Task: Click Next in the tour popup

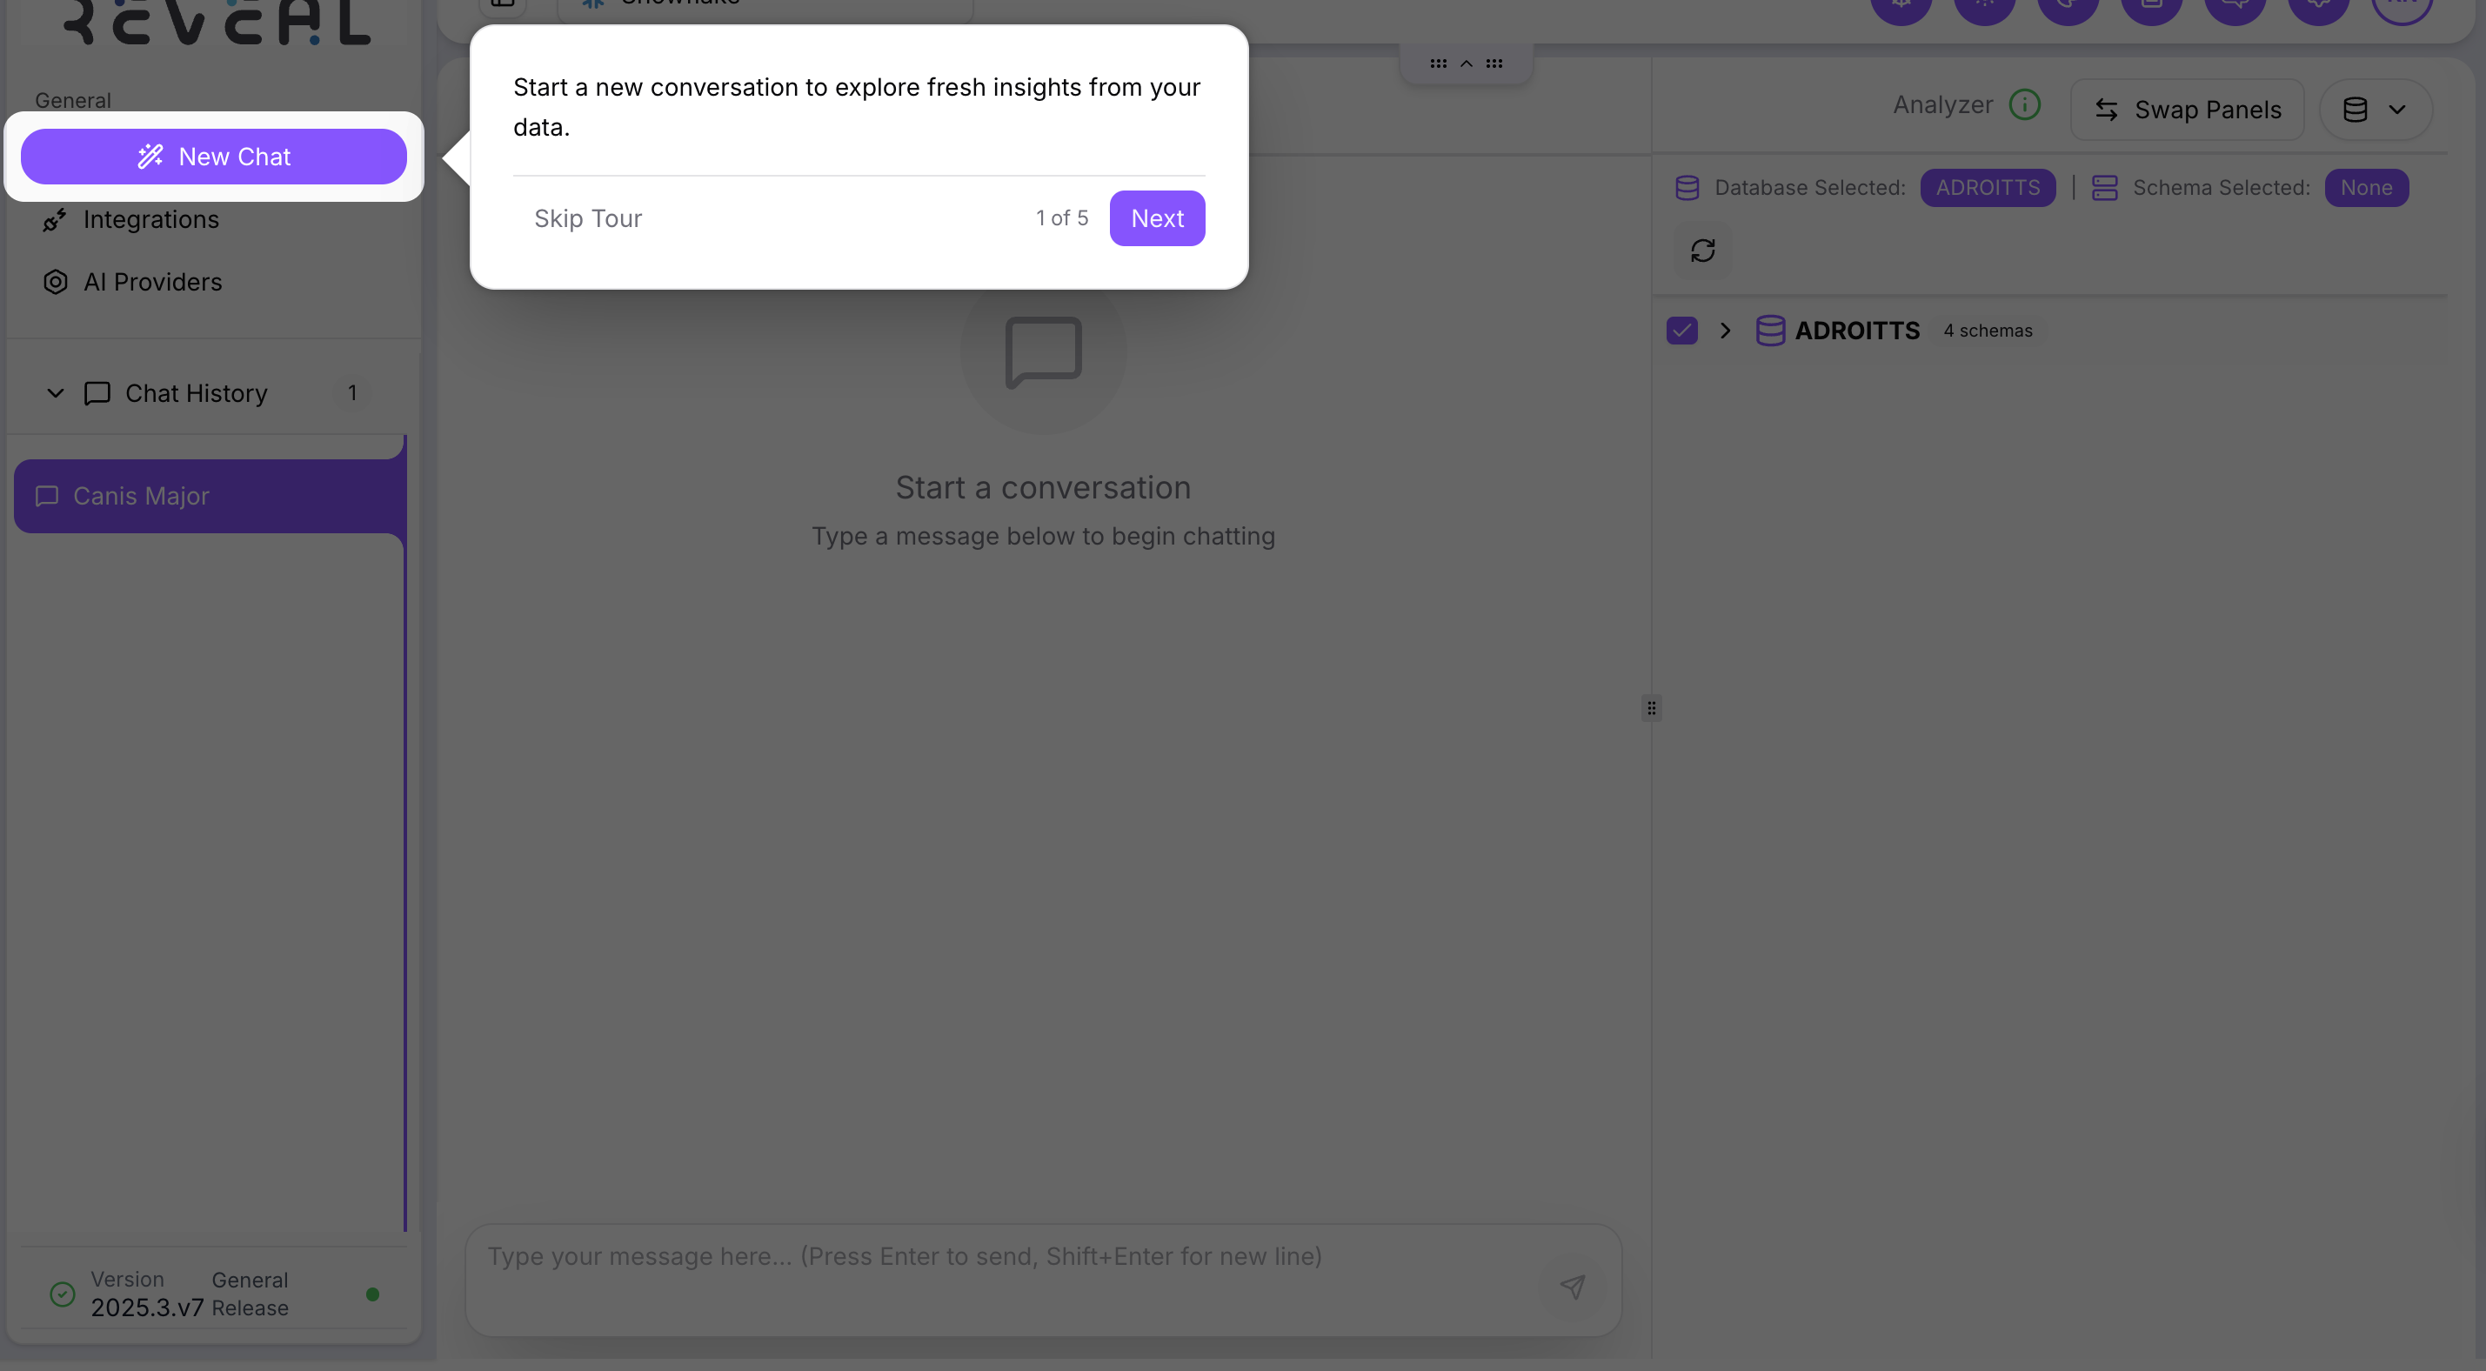Action: pyautogui.click(x=1156, y=218)
